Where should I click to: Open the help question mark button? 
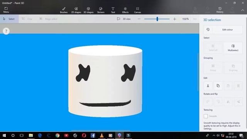[x=6, y=31]
